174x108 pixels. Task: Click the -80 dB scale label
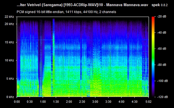162,65
